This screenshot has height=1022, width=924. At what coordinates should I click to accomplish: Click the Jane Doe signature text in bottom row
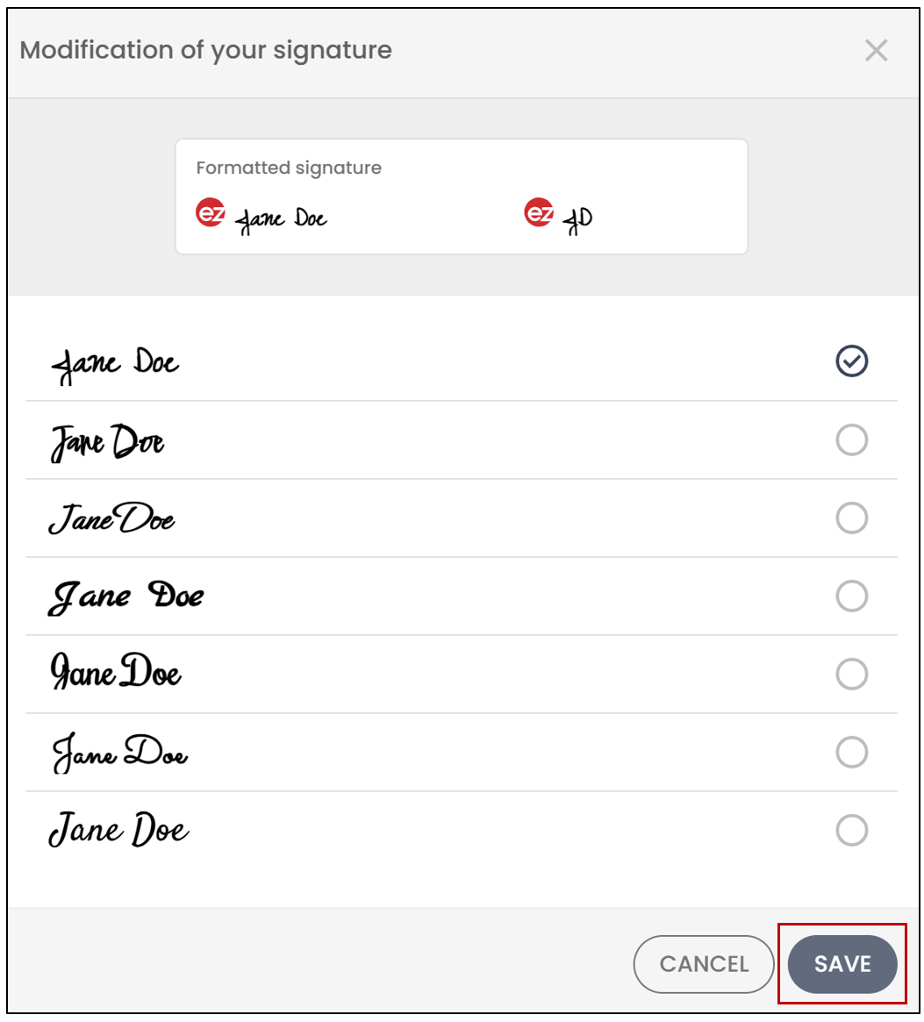click(x=118, y=830)
